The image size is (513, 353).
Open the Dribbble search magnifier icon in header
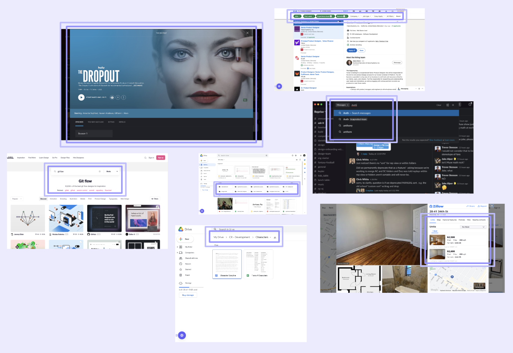(x=146, y=158)
